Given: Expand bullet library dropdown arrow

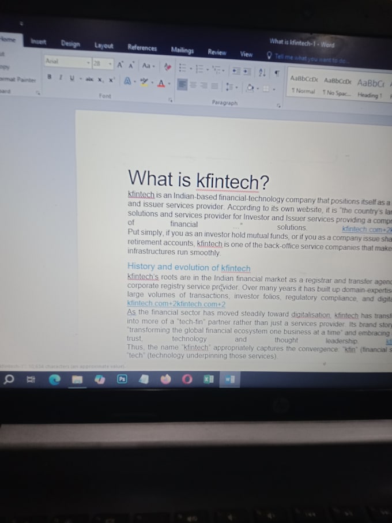Looking at the screenshot, I should click(x=191, y=69).
